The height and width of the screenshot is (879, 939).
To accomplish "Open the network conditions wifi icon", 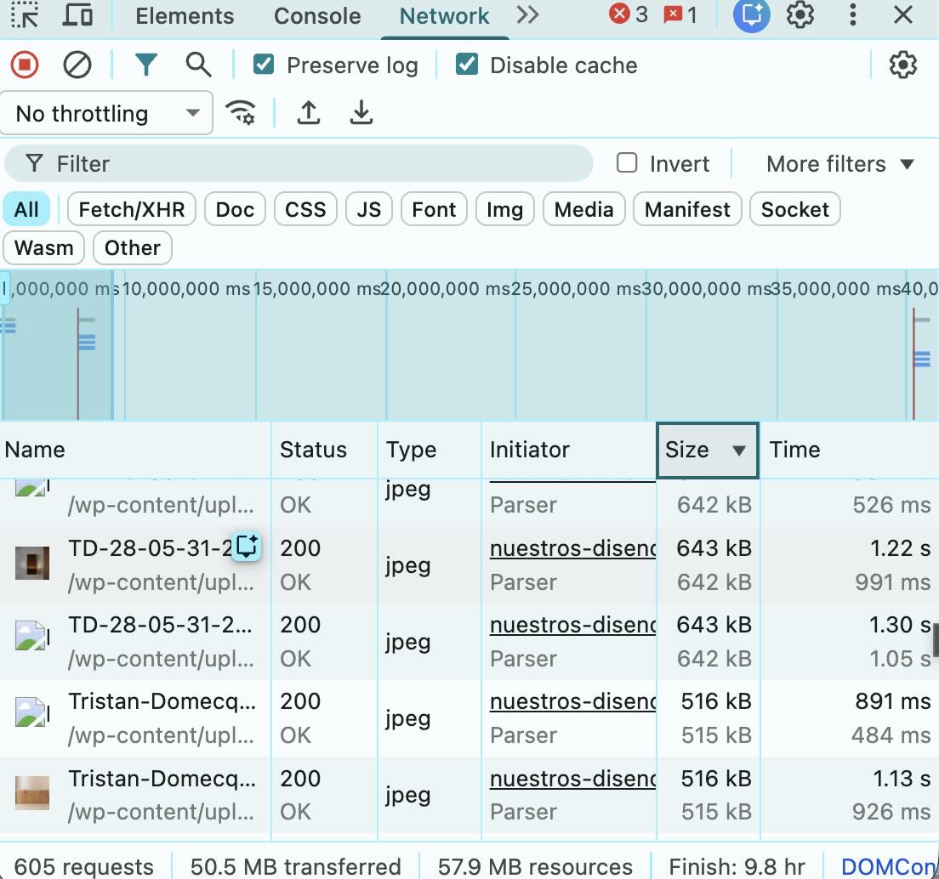I will click(x=240, y=112).
